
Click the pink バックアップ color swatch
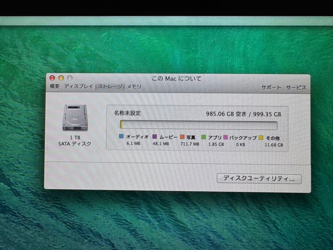click(x=225, y=137)
